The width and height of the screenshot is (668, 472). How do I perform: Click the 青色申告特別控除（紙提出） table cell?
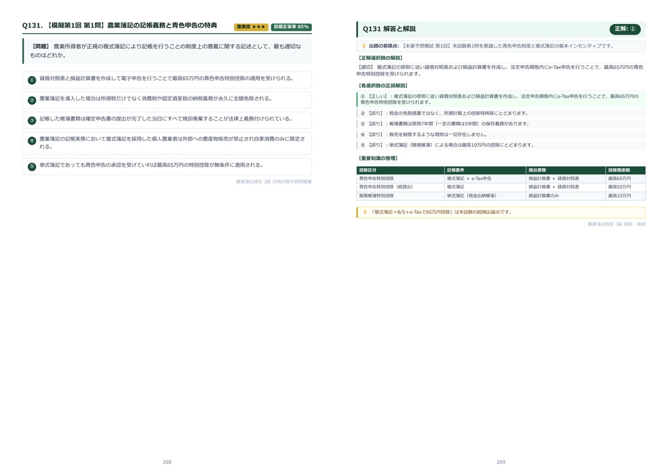[401, 187]
